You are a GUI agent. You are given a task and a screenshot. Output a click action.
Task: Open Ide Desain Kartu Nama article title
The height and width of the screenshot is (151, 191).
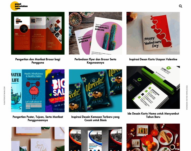(153, 115)
